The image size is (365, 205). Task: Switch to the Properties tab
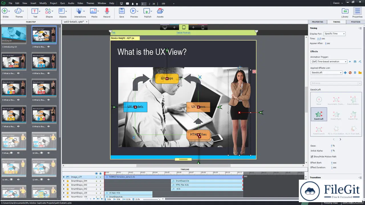tap(317, 22)
